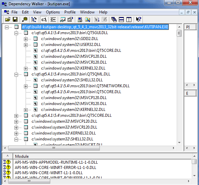Open the Profile menu

coord(70,12)
